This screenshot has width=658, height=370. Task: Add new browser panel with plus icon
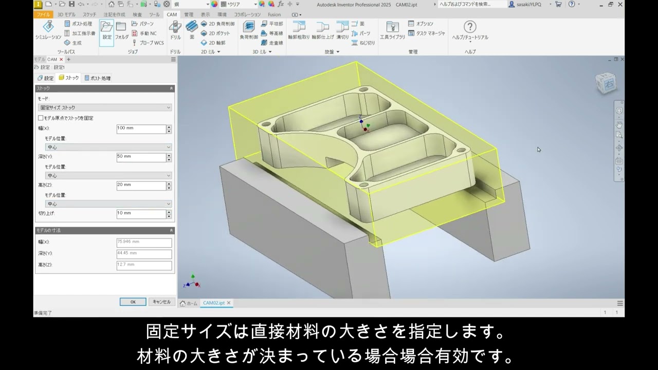68,60
